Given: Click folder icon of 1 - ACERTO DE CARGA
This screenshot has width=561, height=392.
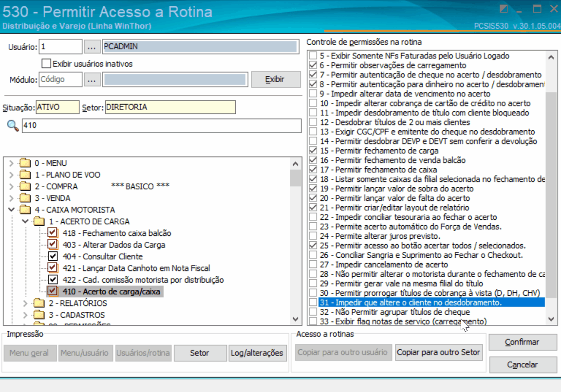Looking at the screenshot, I should pos(39,222).
